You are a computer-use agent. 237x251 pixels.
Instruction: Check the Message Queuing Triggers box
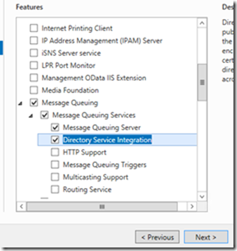(55, 164)
